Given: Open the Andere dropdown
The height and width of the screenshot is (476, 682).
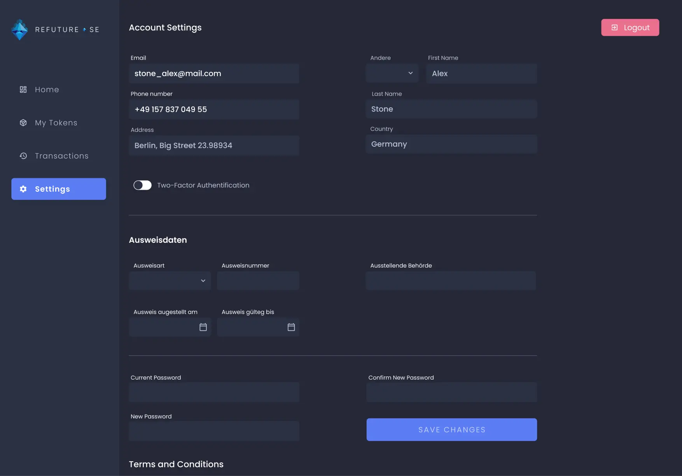Looking at the screenshot, I should tap(392, 73).
